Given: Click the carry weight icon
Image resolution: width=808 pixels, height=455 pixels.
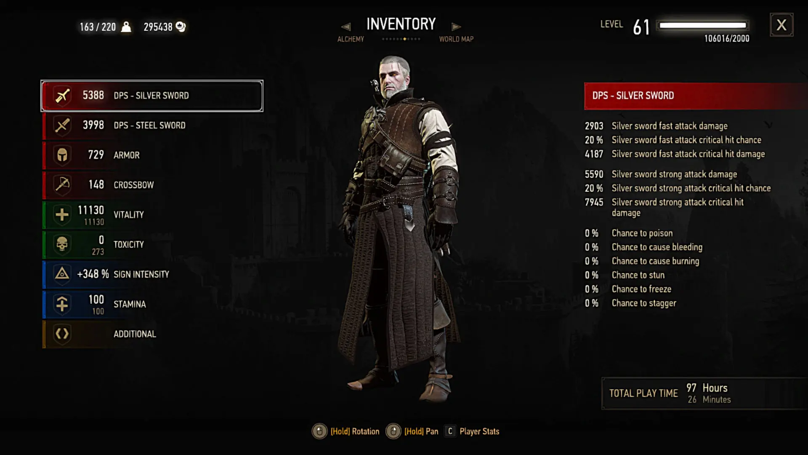Looking at the screenshot, I should coord(126,27).
